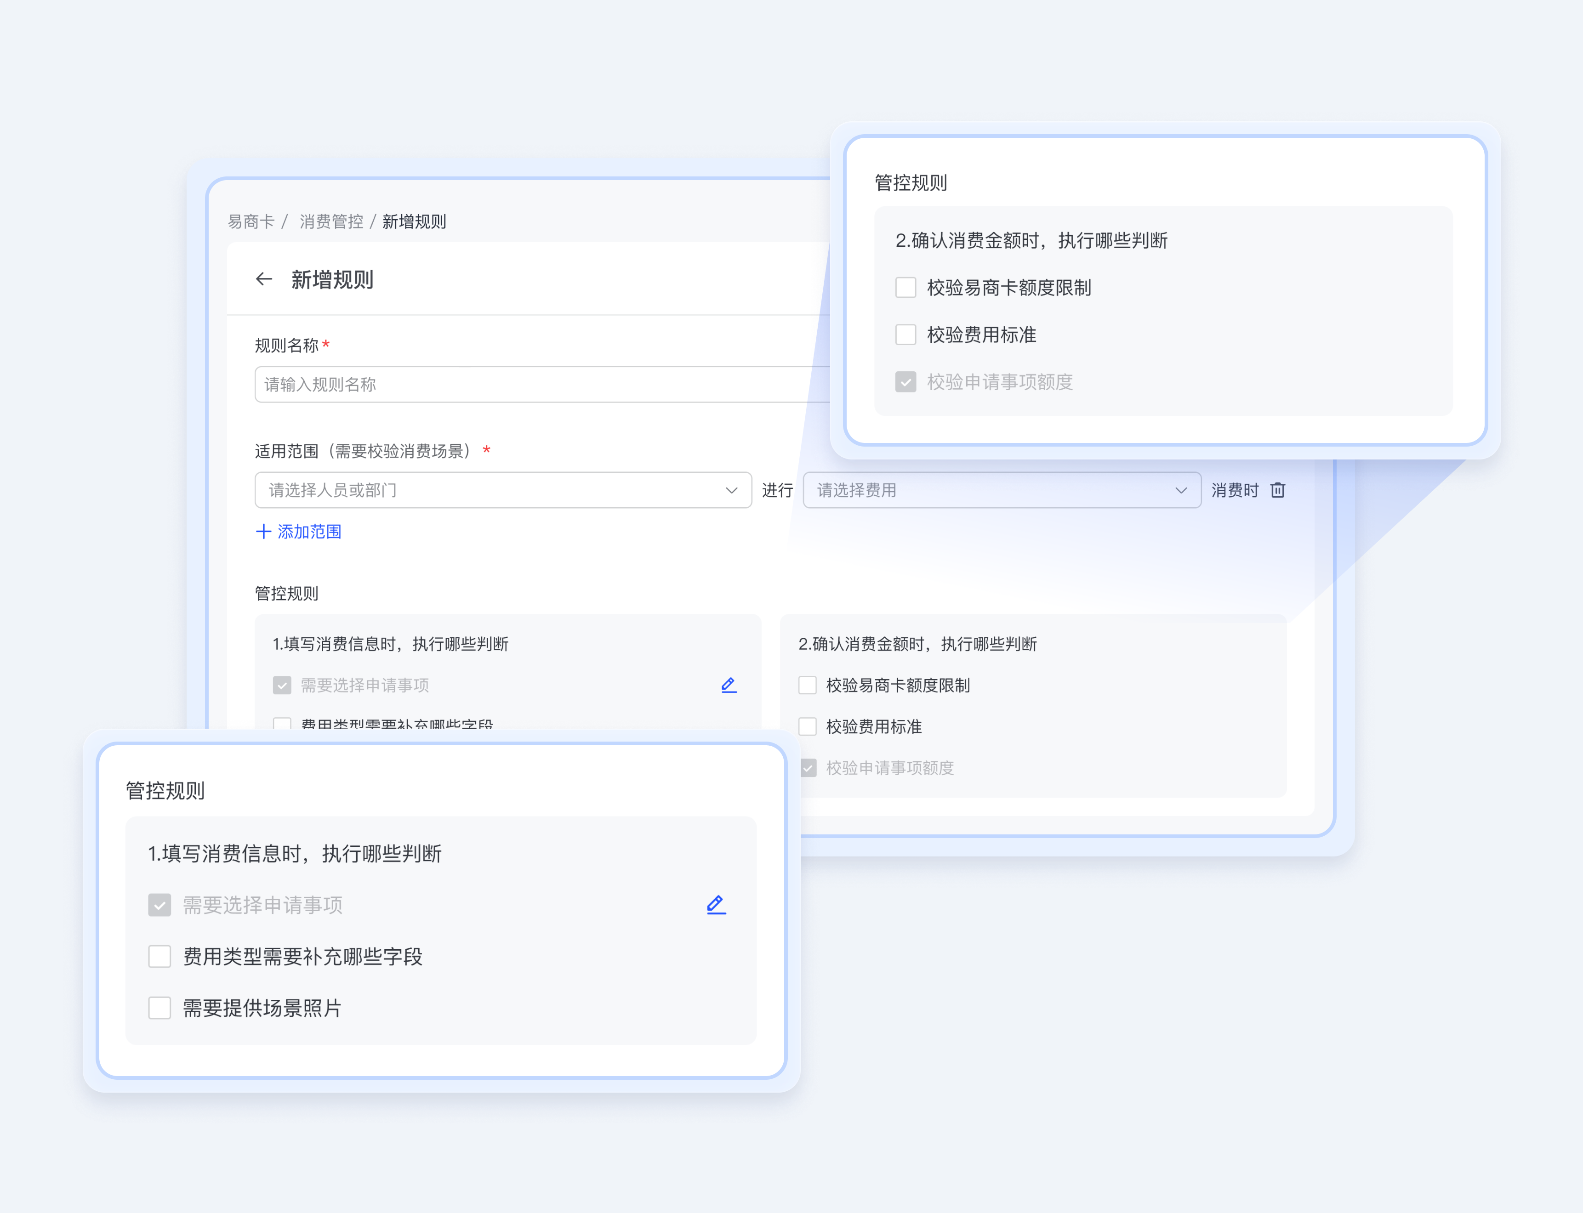Tick 校验费用标准 in the main form
1583x1213 pixels.
[x=808, y=726]
